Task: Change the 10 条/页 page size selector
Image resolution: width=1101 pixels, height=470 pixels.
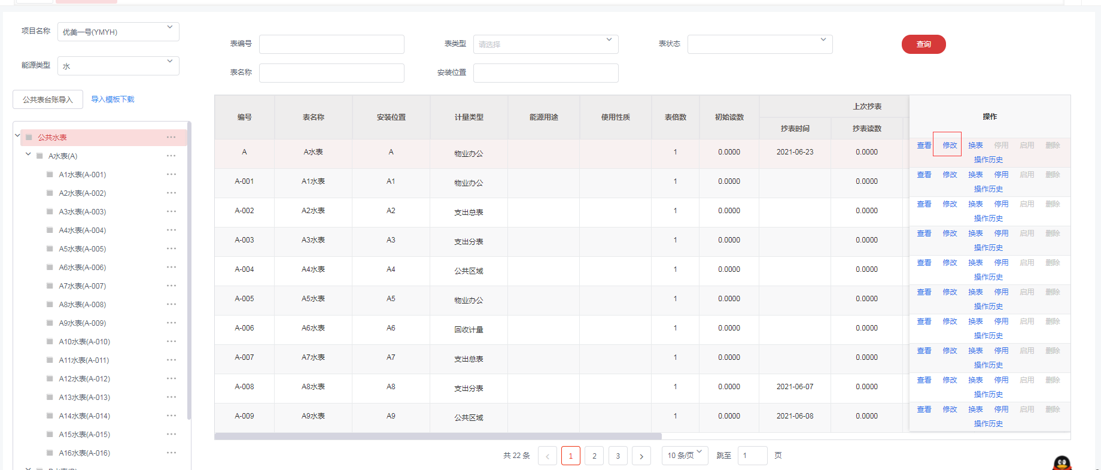Action: point(685,456)
